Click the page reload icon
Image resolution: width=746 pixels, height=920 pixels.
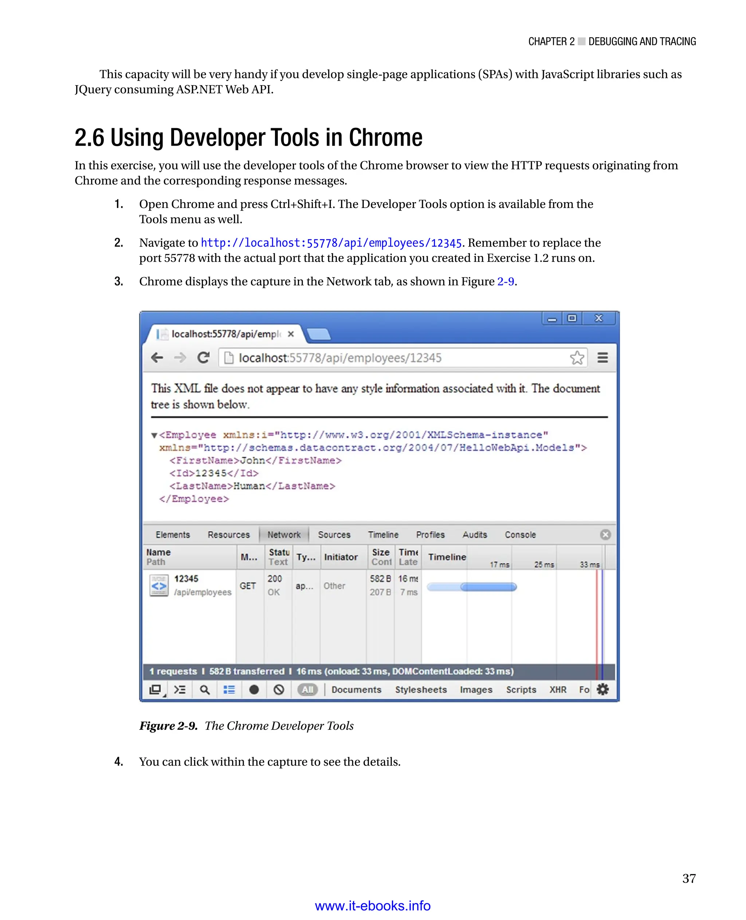point(203,358)
